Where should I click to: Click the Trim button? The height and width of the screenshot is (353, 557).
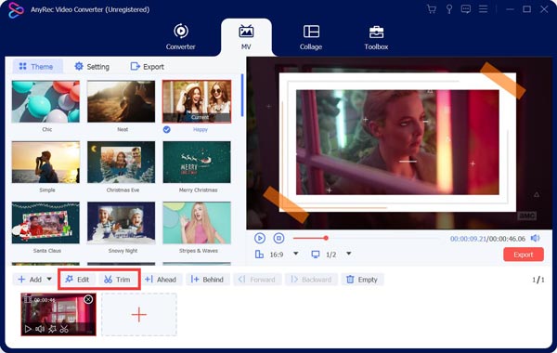click(x=117, y=280)
